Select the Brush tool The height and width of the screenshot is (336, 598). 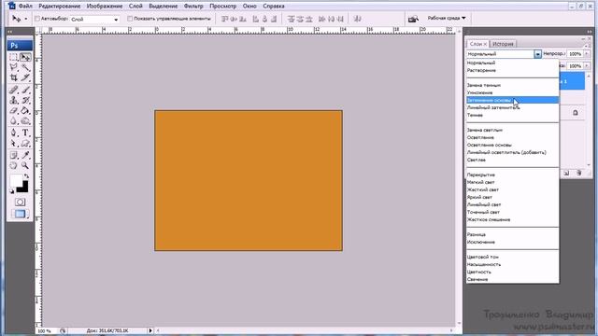pos(25,90)
